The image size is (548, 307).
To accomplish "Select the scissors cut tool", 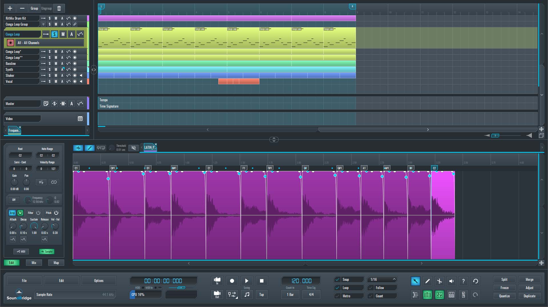I will click(439, 281).
